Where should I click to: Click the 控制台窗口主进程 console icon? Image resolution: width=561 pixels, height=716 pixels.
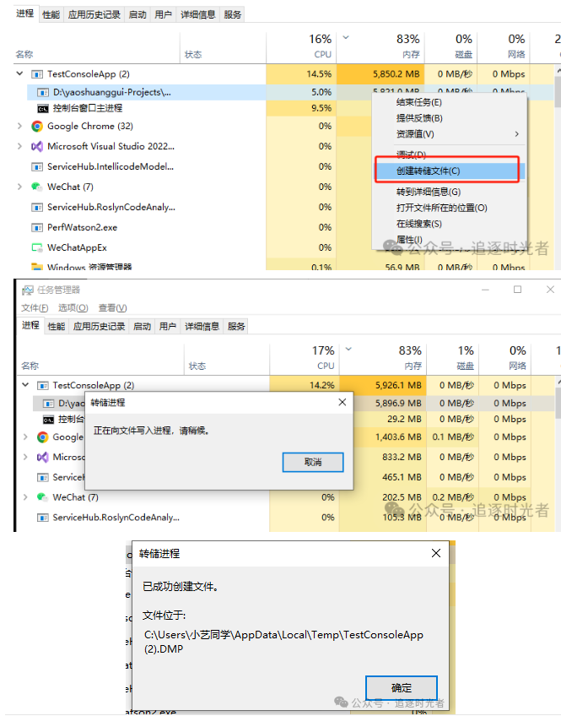42,109
